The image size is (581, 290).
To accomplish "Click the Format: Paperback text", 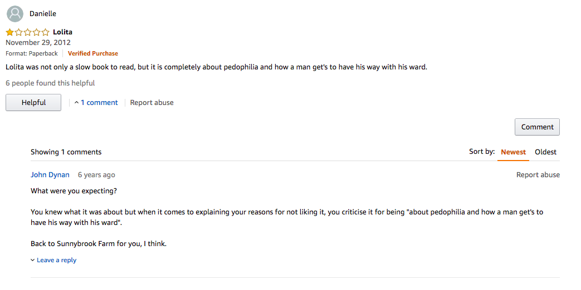I will (x=32, y=53).
